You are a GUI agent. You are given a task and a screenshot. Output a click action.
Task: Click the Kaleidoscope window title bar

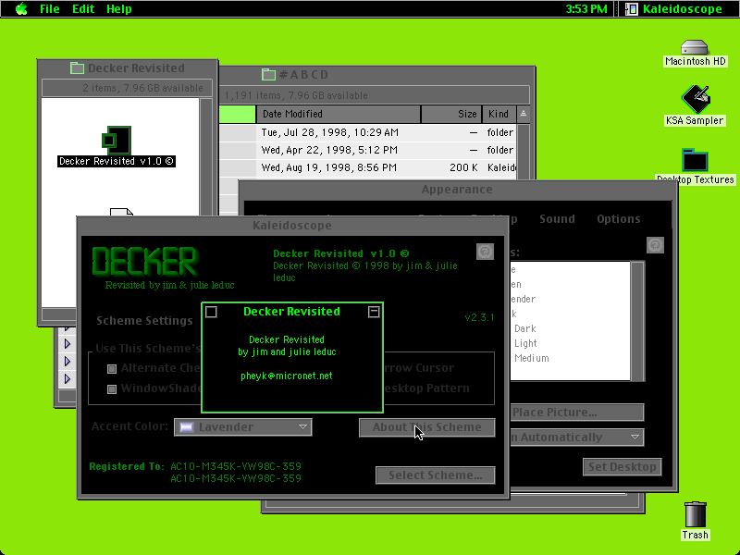292,226
